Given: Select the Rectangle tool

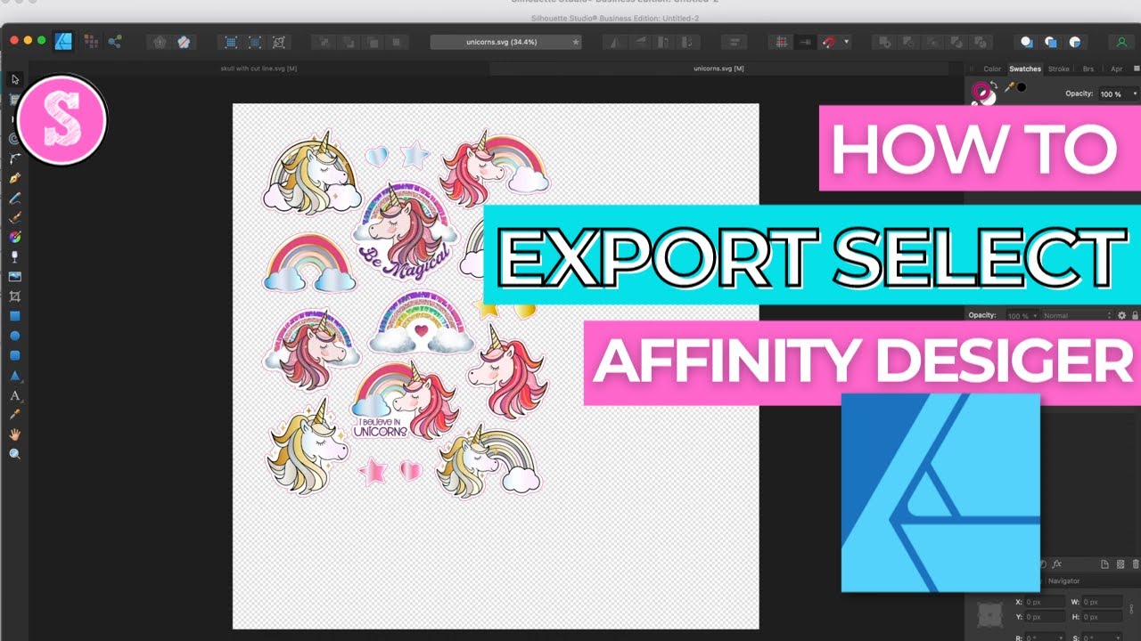Looking at the screenshot, I should (x=15, y=316).
